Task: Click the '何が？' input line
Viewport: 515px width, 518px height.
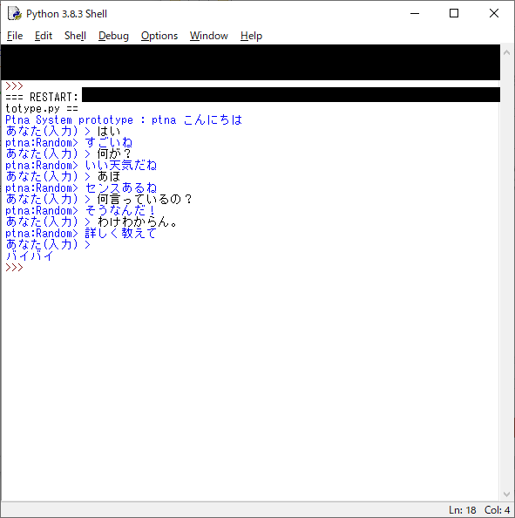Action: pyautogui.click(x=69, y=154)
